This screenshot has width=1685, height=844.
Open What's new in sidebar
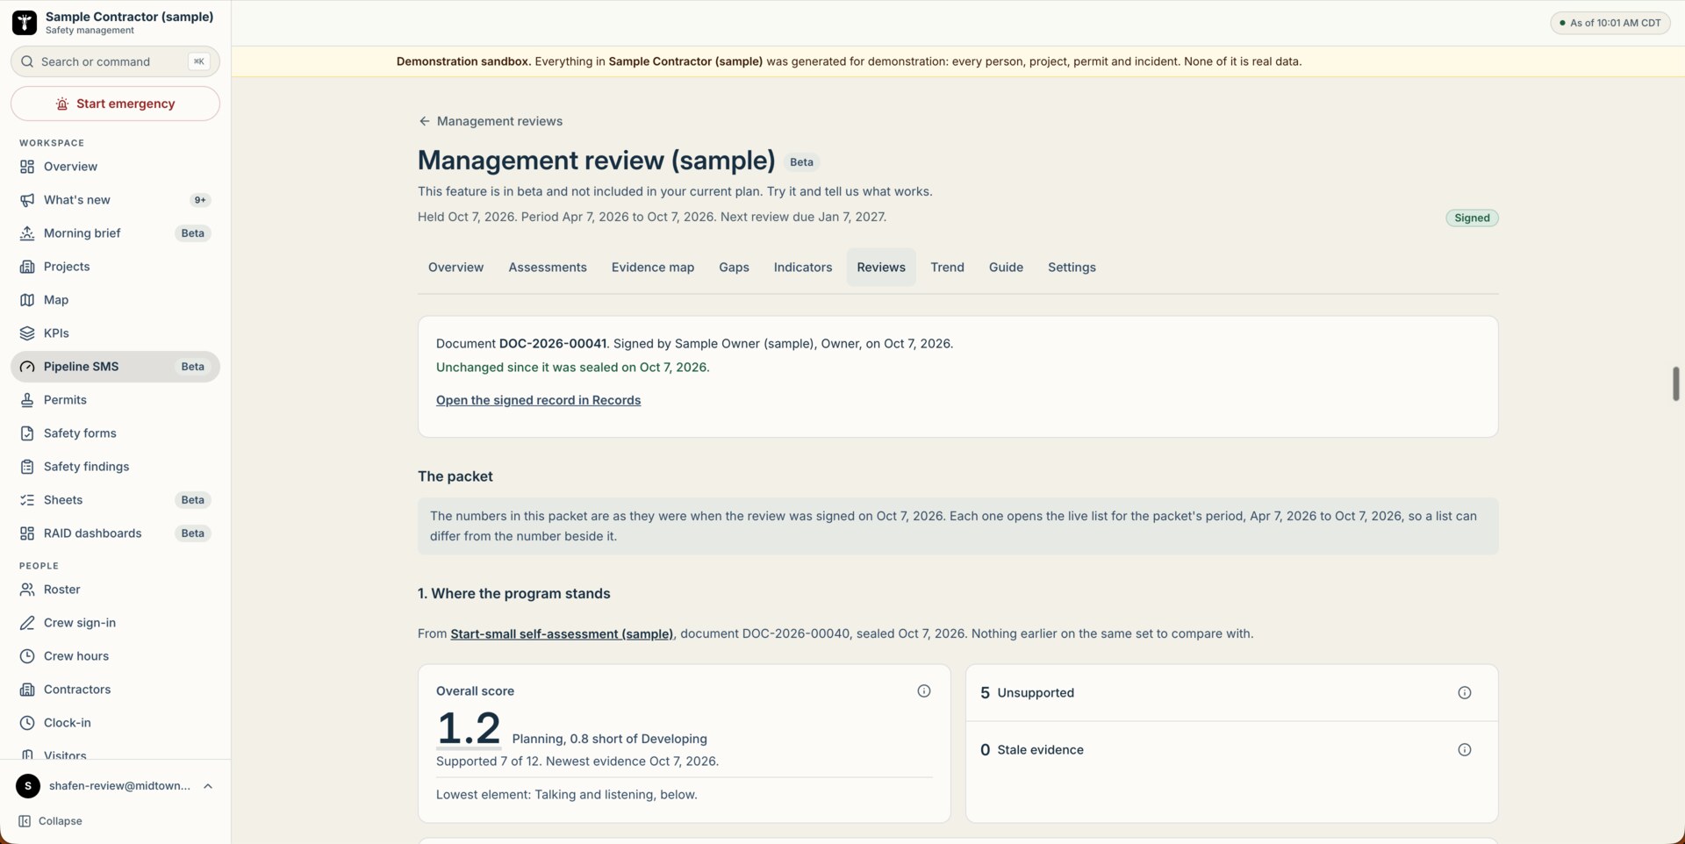tap(115, 200)
